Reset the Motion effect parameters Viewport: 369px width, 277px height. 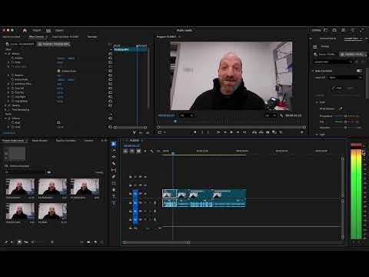pos(111,54)
